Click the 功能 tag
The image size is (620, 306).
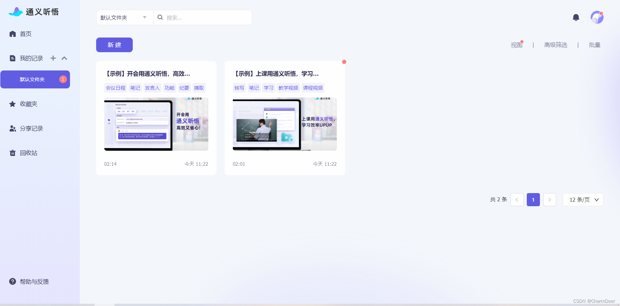point(169,88)
